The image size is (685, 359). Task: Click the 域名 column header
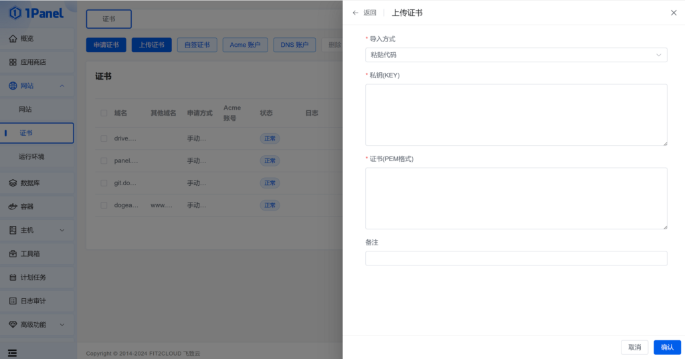[120, 113]
